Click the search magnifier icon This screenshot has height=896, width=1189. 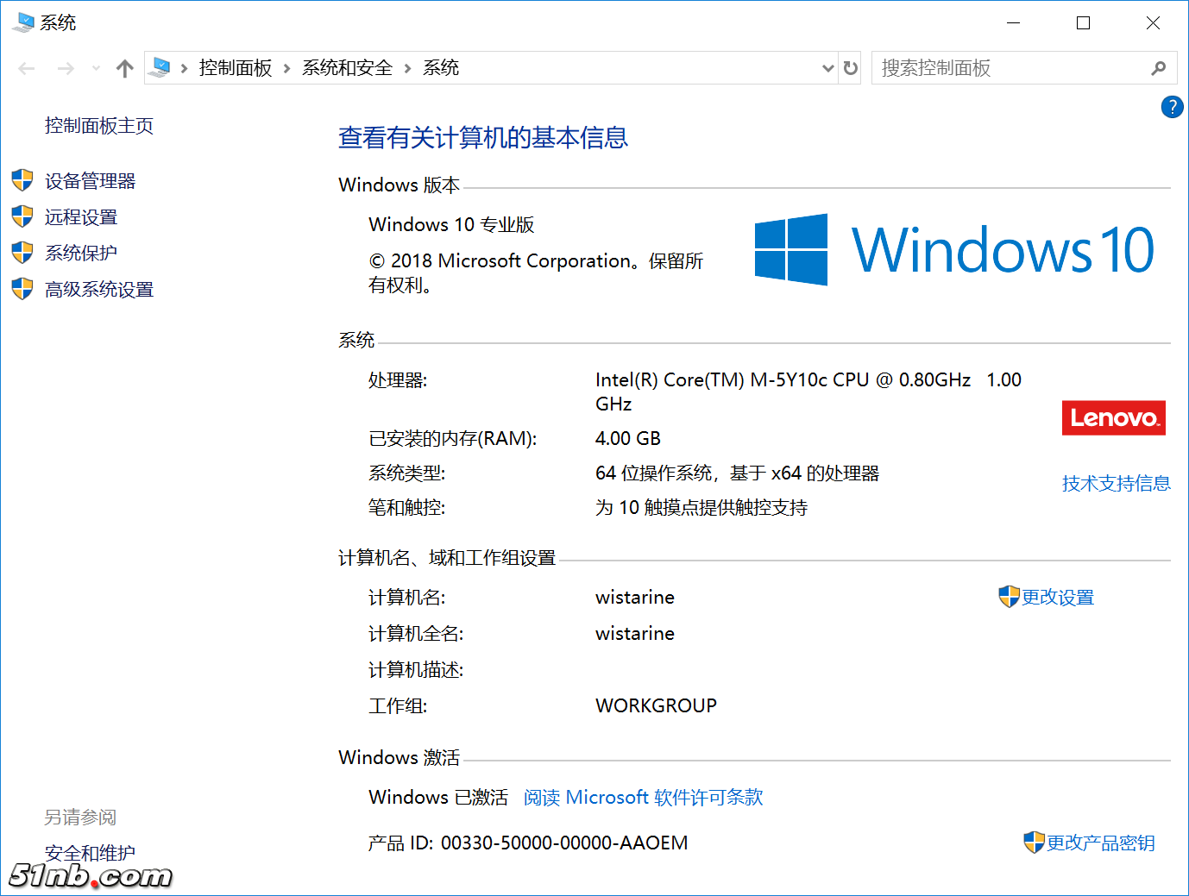[x=1158, y=68]
